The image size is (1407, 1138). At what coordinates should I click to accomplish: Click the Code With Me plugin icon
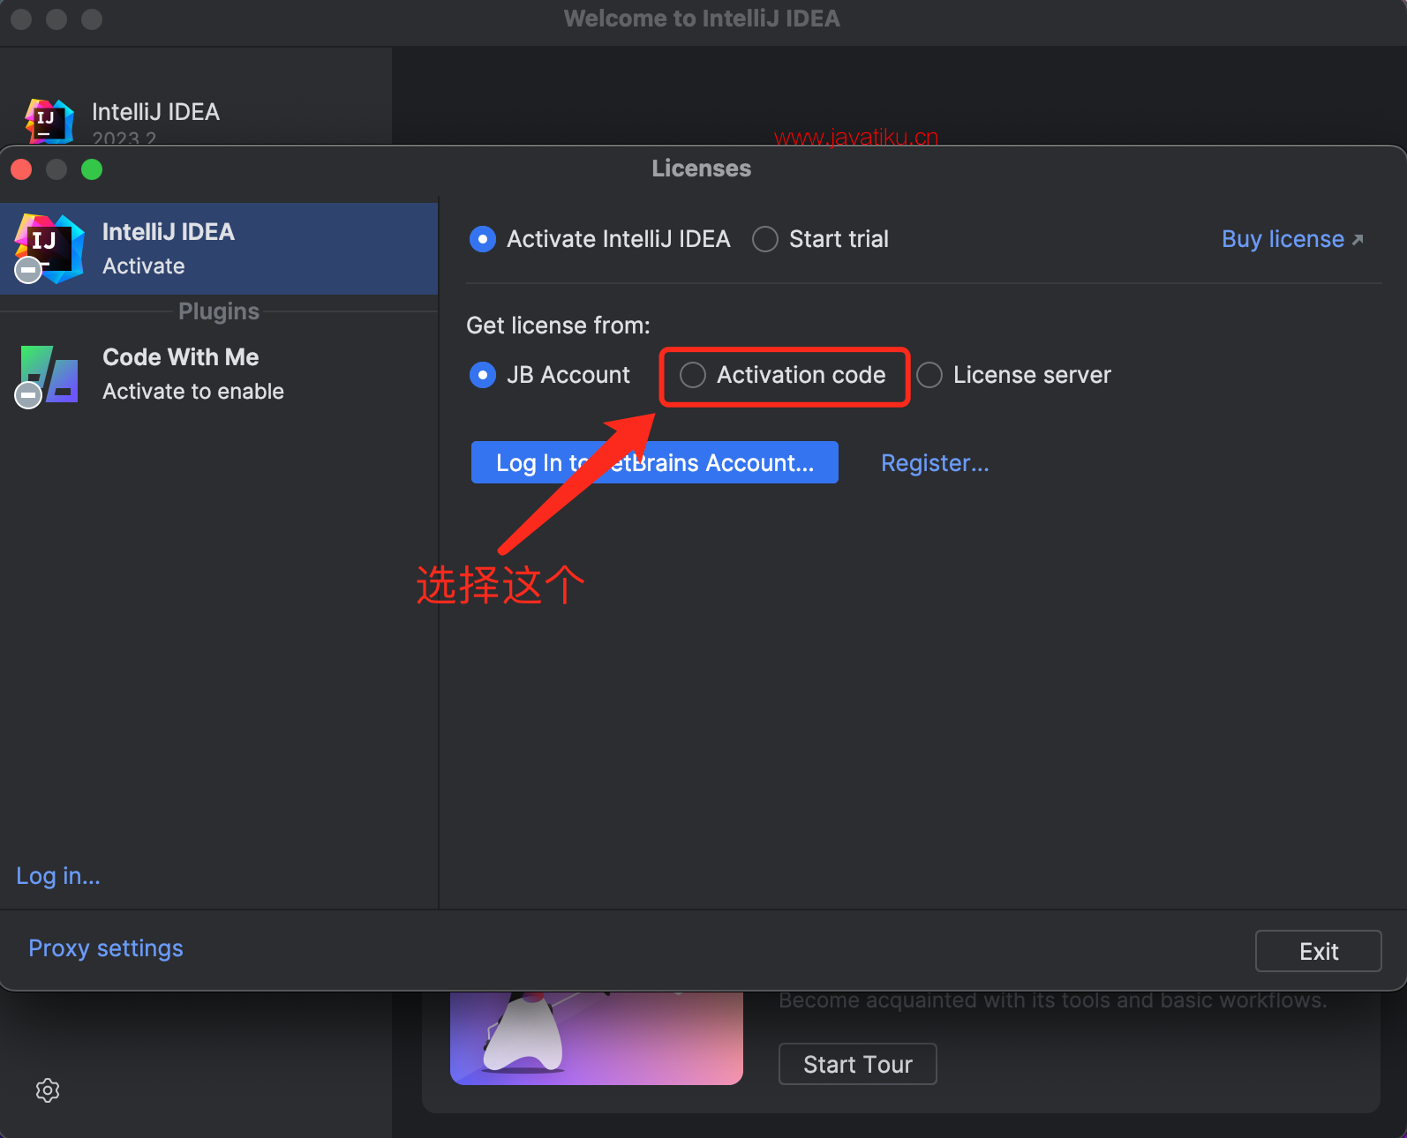pyautogui.click(x=49, y=375)
